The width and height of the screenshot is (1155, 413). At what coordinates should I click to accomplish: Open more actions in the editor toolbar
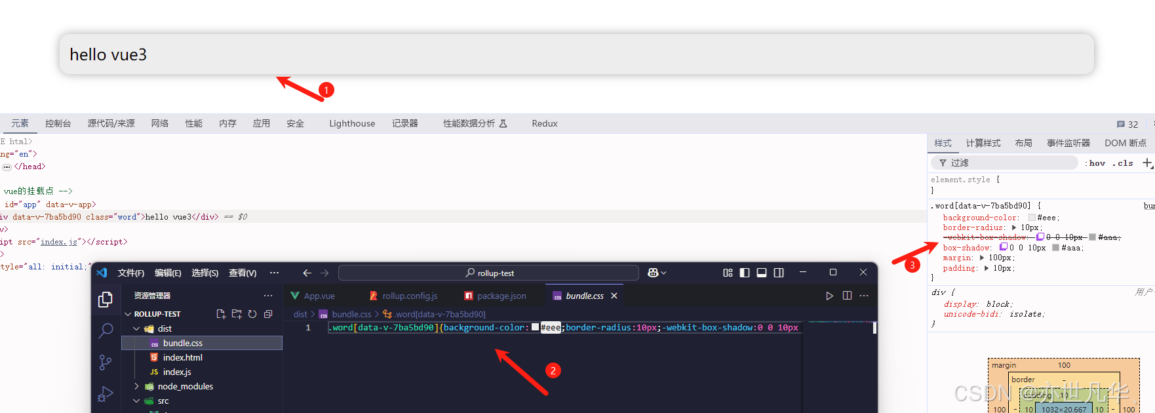(x=864, y=296)
